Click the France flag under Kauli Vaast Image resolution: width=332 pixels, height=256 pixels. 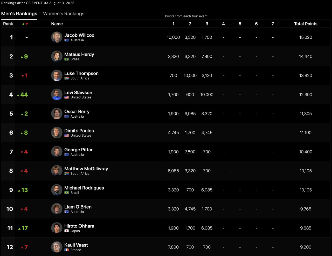click(x=66, y=250)
